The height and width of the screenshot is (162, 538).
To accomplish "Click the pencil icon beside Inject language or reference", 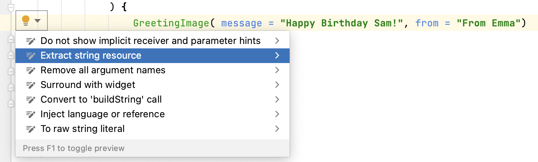I will pos(31,114).
